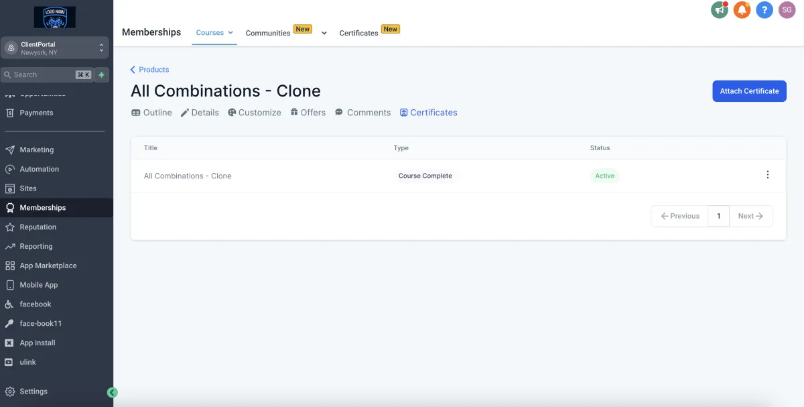
Task: Open the announcements megaphone icon
Action: tap(720, 10)
